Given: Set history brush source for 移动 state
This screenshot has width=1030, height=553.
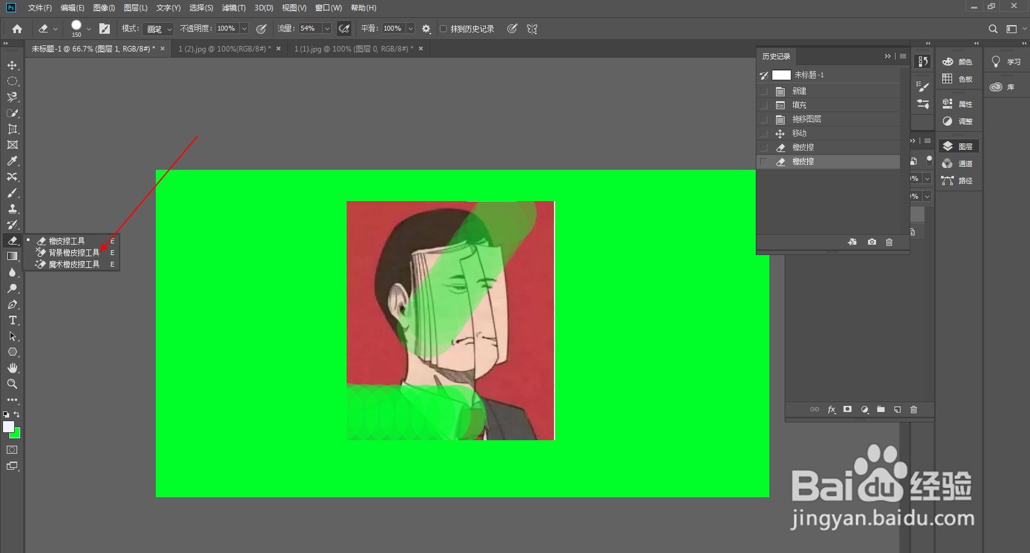Looking at the screenshot, I should coord(764,133).
